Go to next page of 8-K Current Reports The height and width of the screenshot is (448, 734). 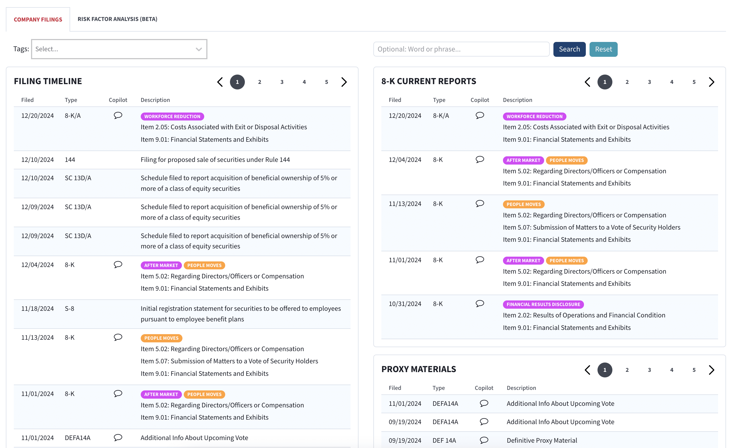pos(712,82)
